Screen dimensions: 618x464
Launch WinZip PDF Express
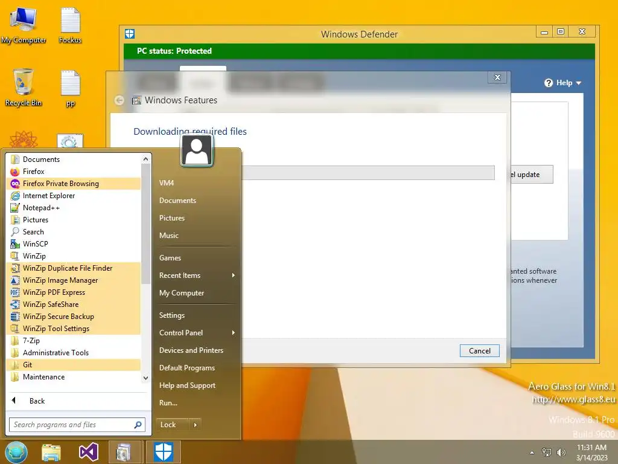[74, 292]
